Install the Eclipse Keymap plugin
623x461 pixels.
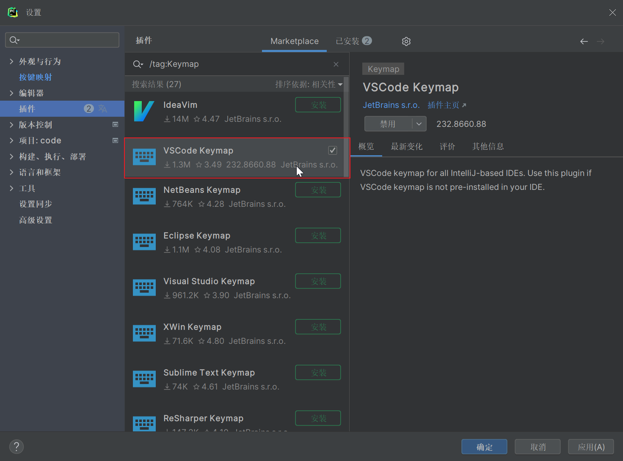coord(318,236)
